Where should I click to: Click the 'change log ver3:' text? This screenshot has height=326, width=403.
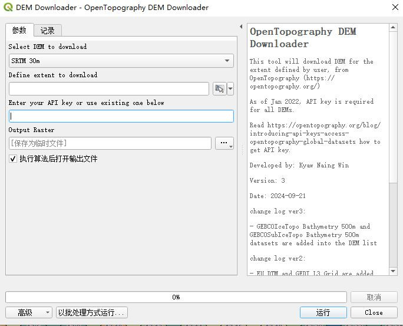(x=278, y=211)
